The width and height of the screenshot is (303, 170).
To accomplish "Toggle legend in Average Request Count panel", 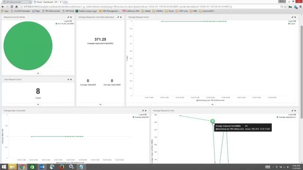I will pos(292,21).
